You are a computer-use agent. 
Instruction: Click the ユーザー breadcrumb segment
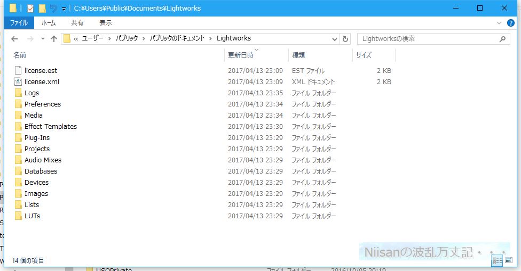click(x=93, y=38)
